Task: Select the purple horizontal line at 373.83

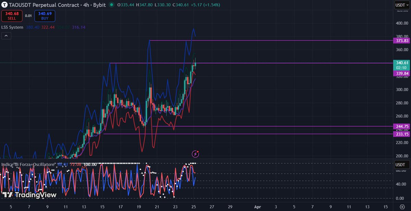Action: point(271,40)
